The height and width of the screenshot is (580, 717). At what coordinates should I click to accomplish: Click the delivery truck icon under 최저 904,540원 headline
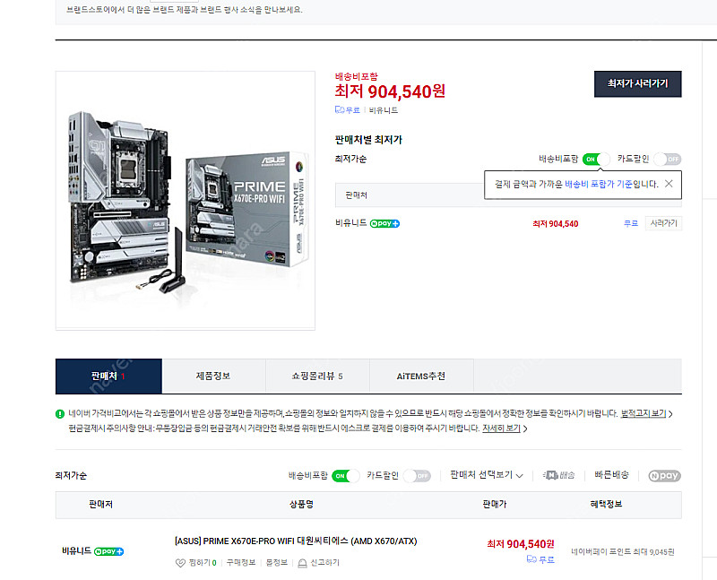pyautogui.click(x=340, y=109)
